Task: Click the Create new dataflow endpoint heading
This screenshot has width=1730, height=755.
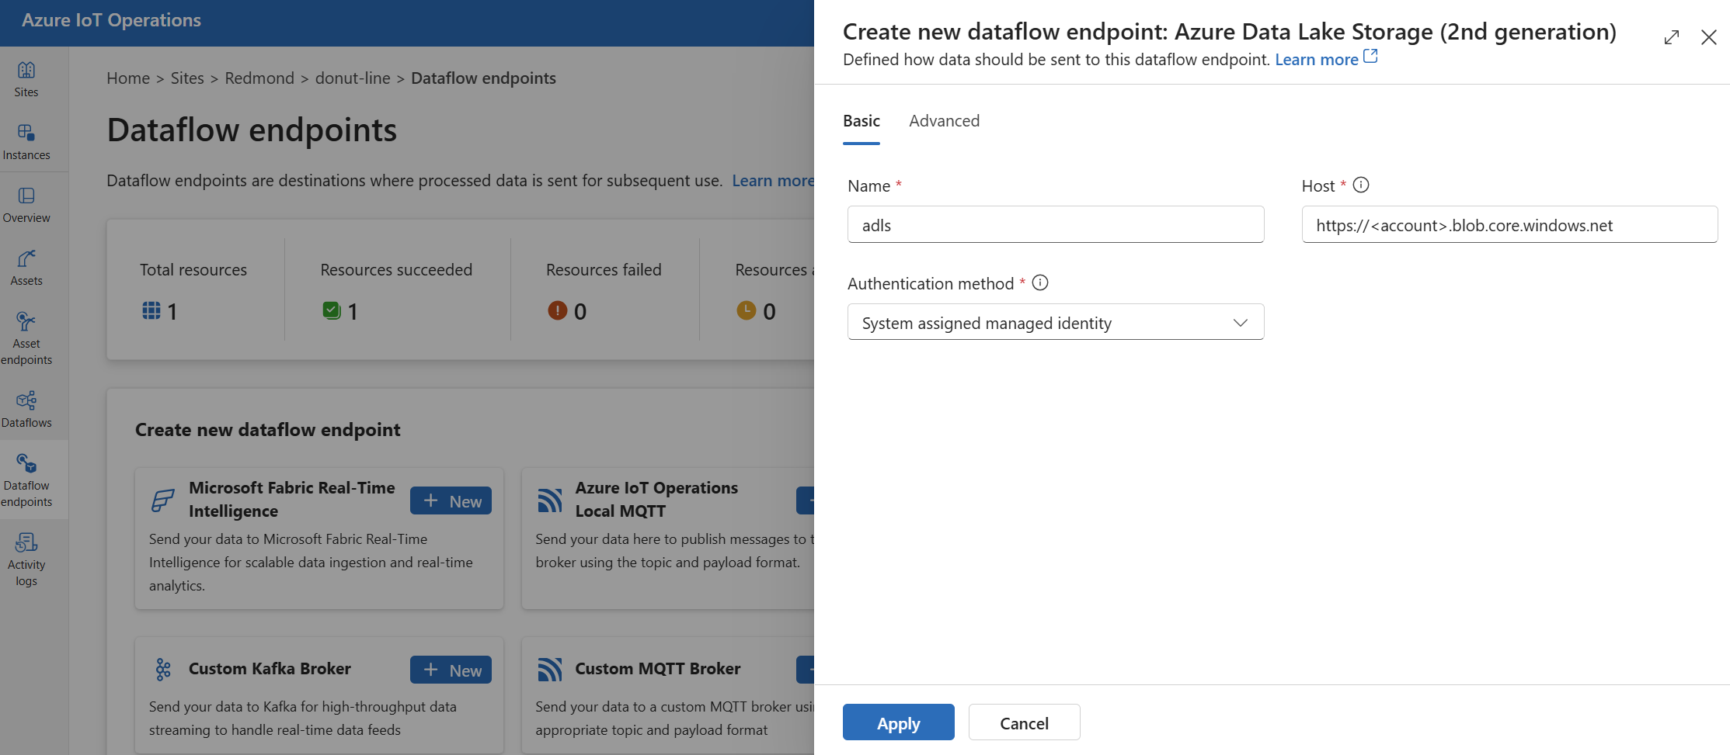Action: 268,429
